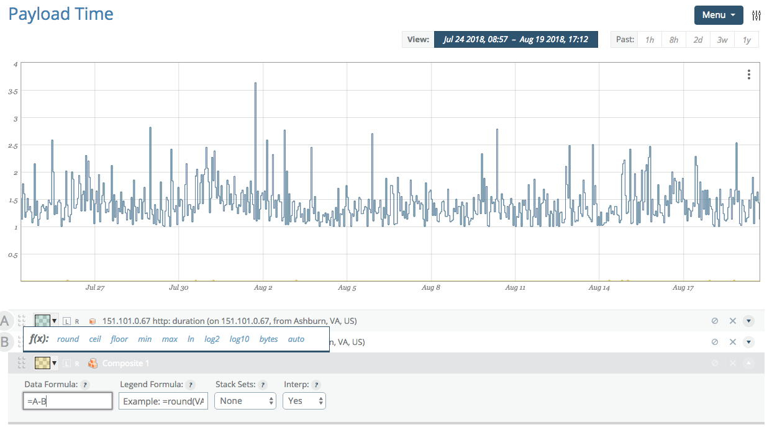The width and height of the screenshot is (772, 430).
Task: Select the 3w past time range
Action: pos(722,40)
